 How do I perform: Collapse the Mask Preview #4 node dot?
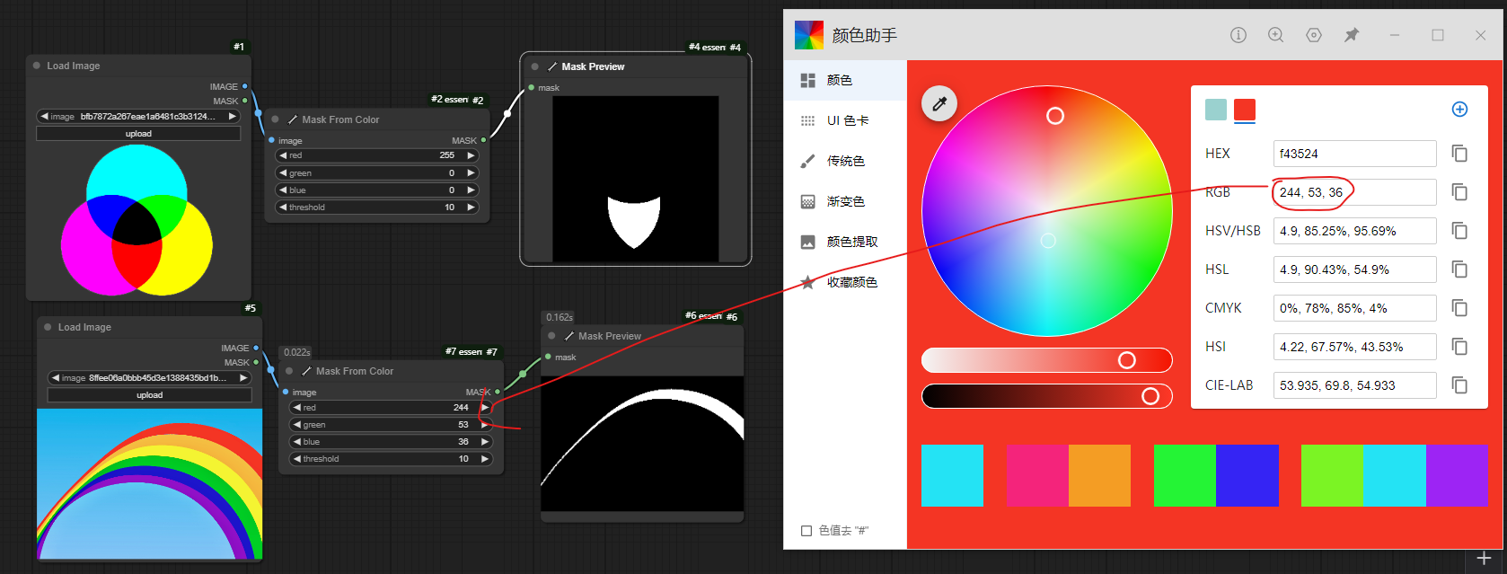point(535,66)
